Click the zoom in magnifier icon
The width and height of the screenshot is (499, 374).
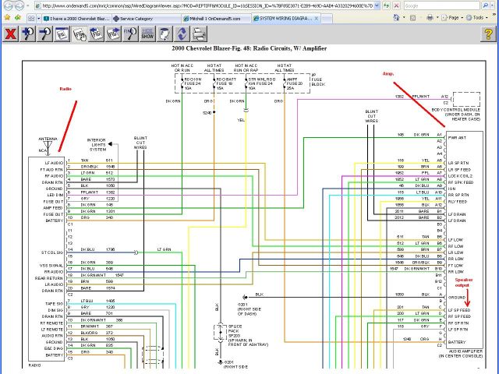29,34
